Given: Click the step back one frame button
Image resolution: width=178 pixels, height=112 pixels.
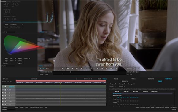Looking at the screenshot, I should tap(77, 69).
